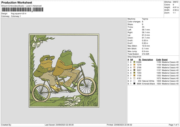Click stitch count 10289 in row 1
This screenshot has height=127, width=180.
(x=139, y=62)
